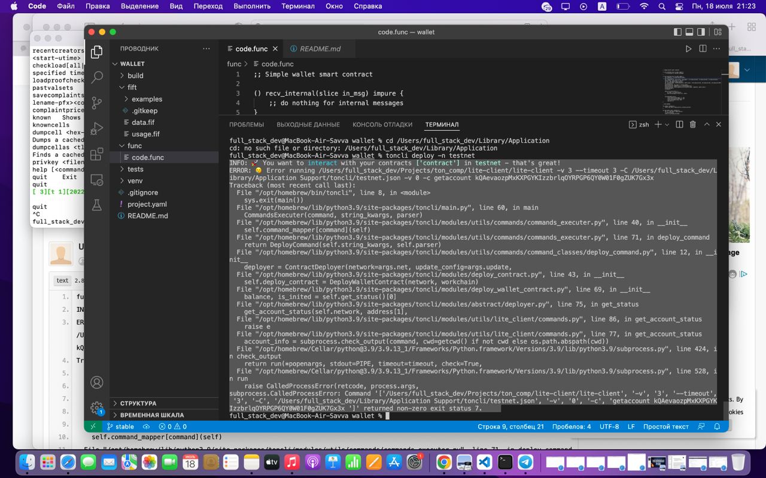The height and width of the screenshot is (478, 766).
Task: Click the sync changes cloud icon
Action: coord(146,427)
